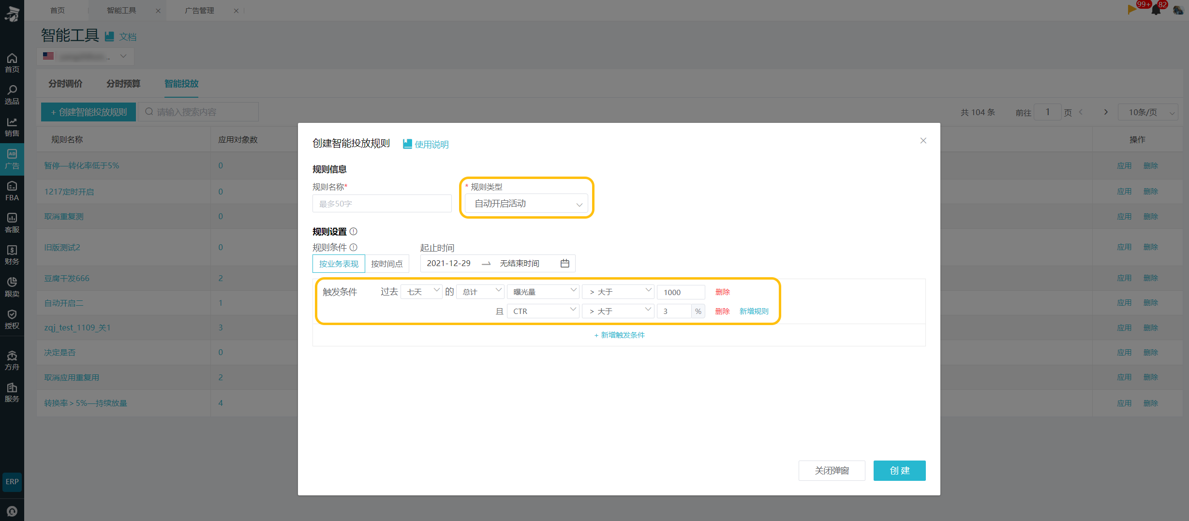Open the 销售 sales sidebar icon
This screenshot has height=521, width=1189.
click(x=12, y=127)
